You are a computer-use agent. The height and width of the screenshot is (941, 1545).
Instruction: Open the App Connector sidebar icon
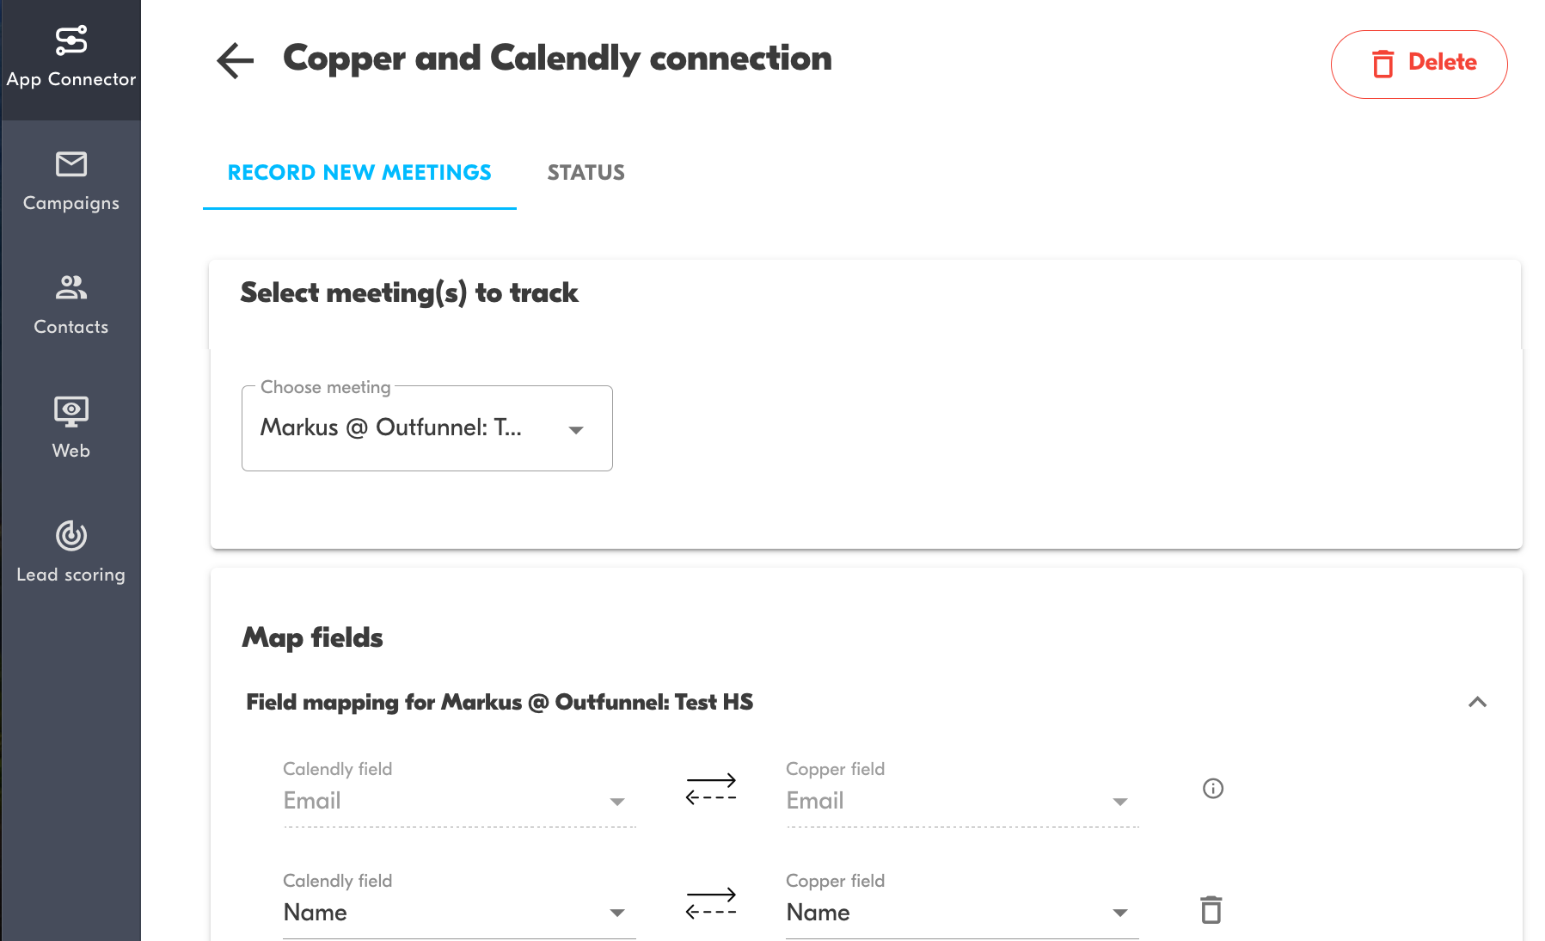71,40
